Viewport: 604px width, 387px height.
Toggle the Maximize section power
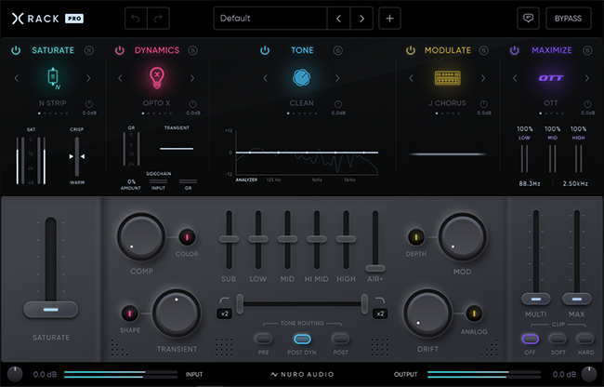click(514, 50)
